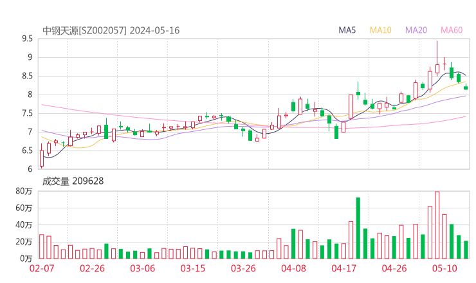Image resolution: width=476 pixels, height=283 pixels.
Task: Click the 04-17 date axis label
Action: pyautogui.click(x=343, y=268)
